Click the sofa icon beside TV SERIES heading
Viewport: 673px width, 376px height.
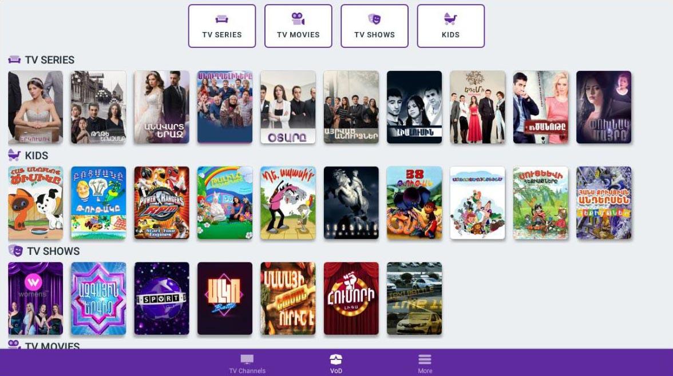[x=14, y=59]
